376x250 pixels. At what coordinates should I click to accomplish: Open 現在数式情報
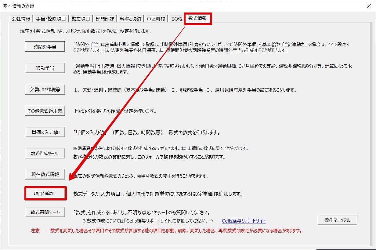tap(45, 175)
